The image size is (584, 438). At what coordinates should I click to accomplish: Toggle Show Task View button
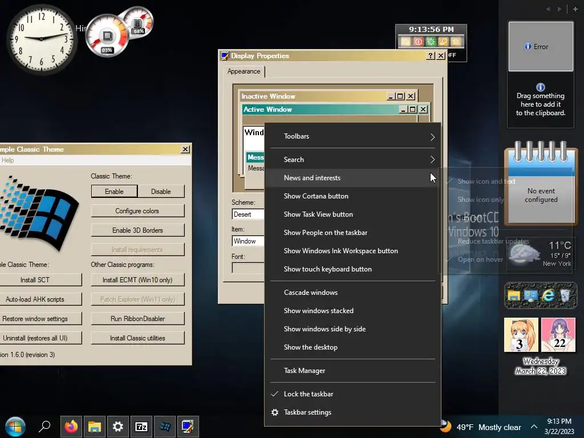pyautogui.click(x=352, y=214)
